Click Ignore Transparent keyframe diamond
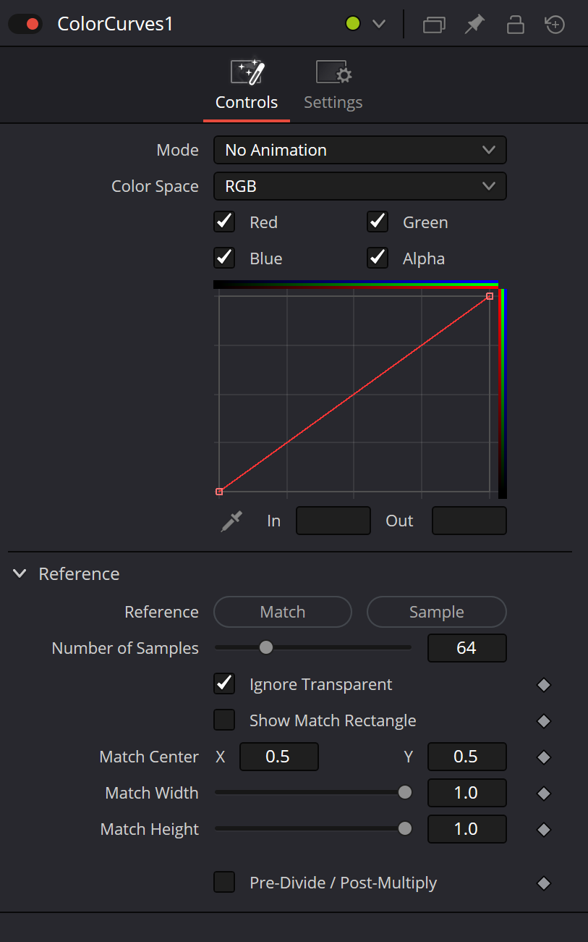588x942 pixels. click(x=544, y=685)
